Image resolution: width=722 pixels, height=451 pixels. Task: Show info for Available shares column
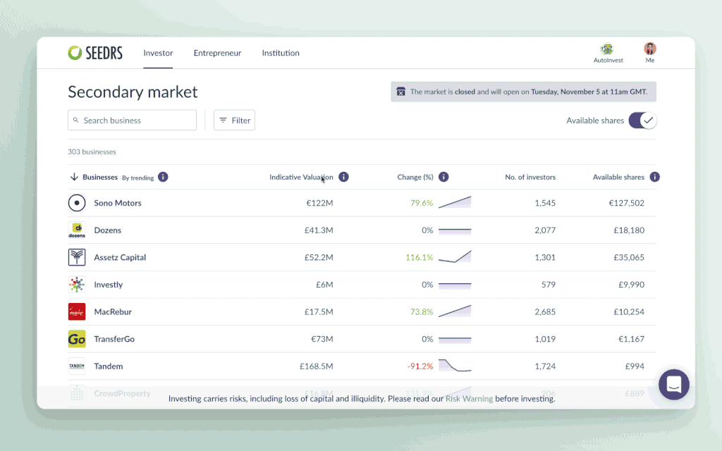click(x=655, y=177)
